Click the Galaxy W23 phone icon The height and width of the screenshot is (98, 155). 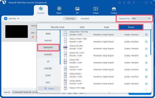[x=65, y=33]
